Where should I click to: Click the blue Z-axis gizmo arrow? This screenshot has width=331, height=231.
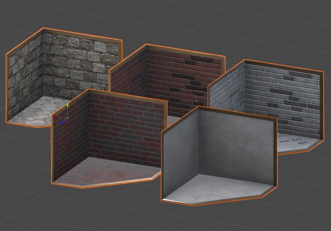pyautogui.click(x=62, y=122)
